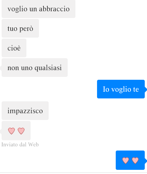This screenshot has height=174, width=147.
Task: Click the 'voglio un abbraccio' message bubble
Action: 38,9
